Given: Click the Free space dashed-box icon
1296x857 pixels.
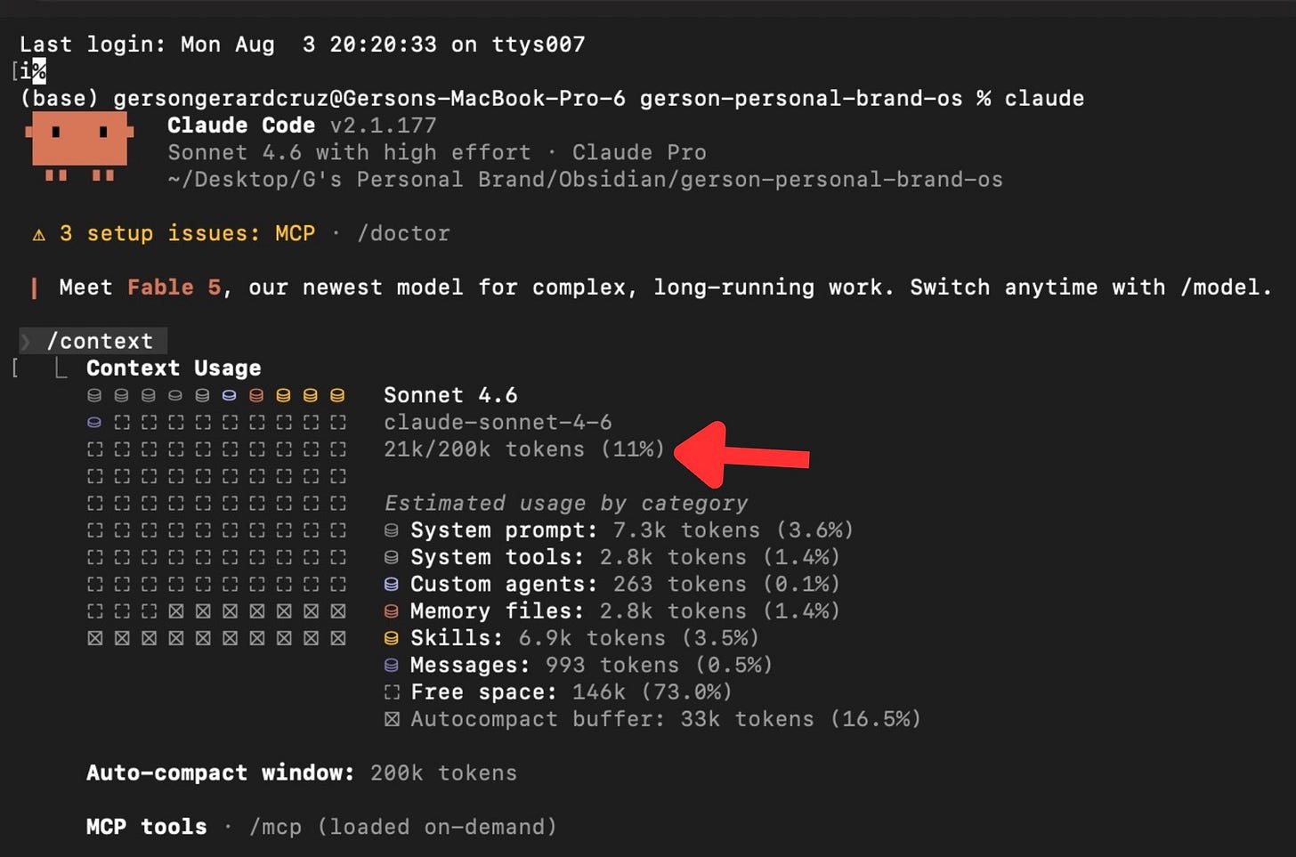Looking at the screenshot, I should (392, 692).
